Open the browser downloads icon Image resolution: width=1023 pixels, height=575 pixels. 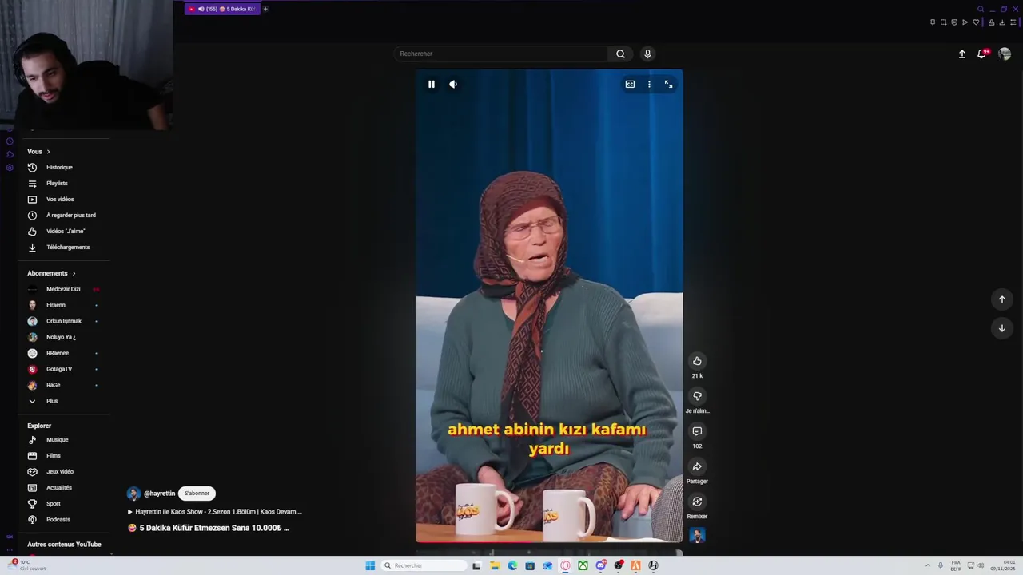(1002, 22)
